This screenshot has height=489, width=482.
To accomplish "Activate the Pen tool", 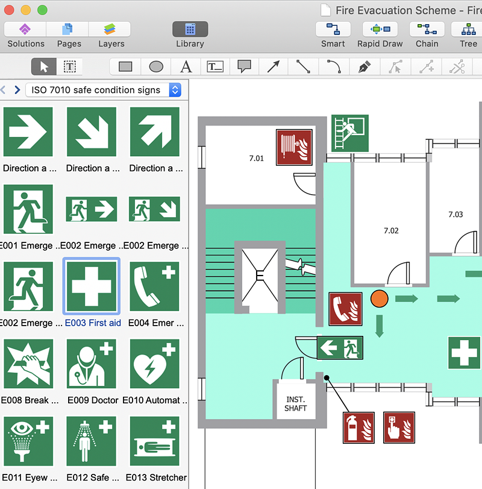I will [365, 67].
